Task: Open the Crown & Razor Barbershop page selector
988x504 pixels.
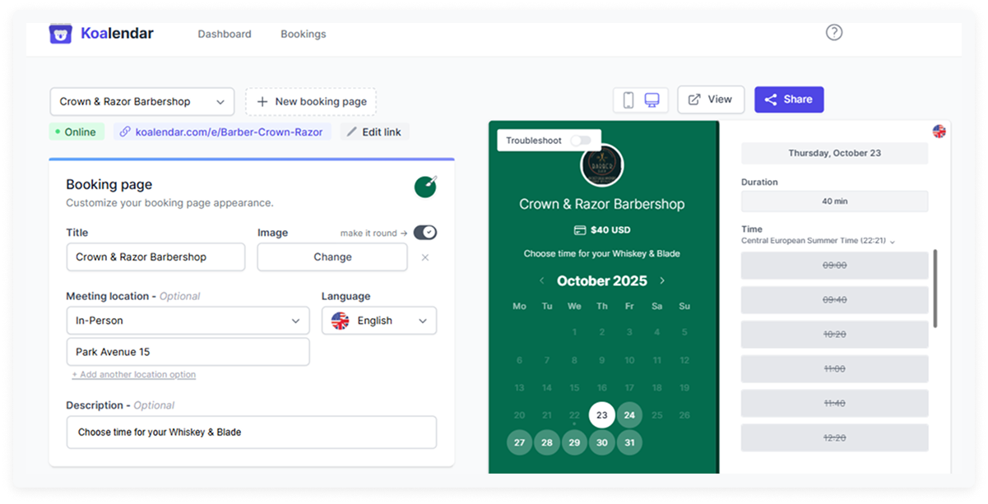Action: click(141, 101)
